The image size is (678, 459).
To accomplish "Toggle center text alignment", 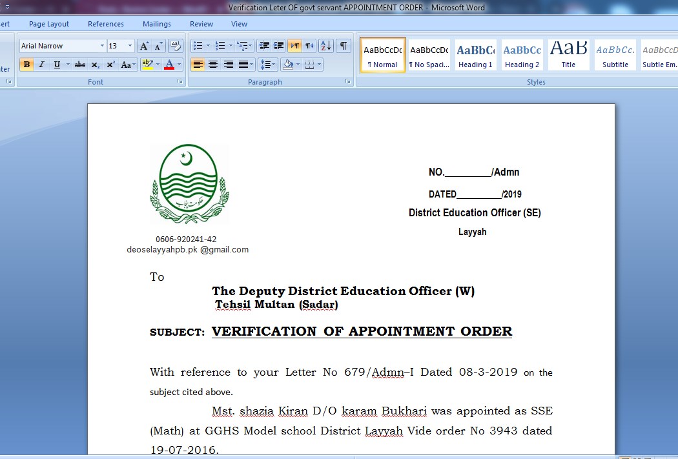I will click(x=212, y=64).
